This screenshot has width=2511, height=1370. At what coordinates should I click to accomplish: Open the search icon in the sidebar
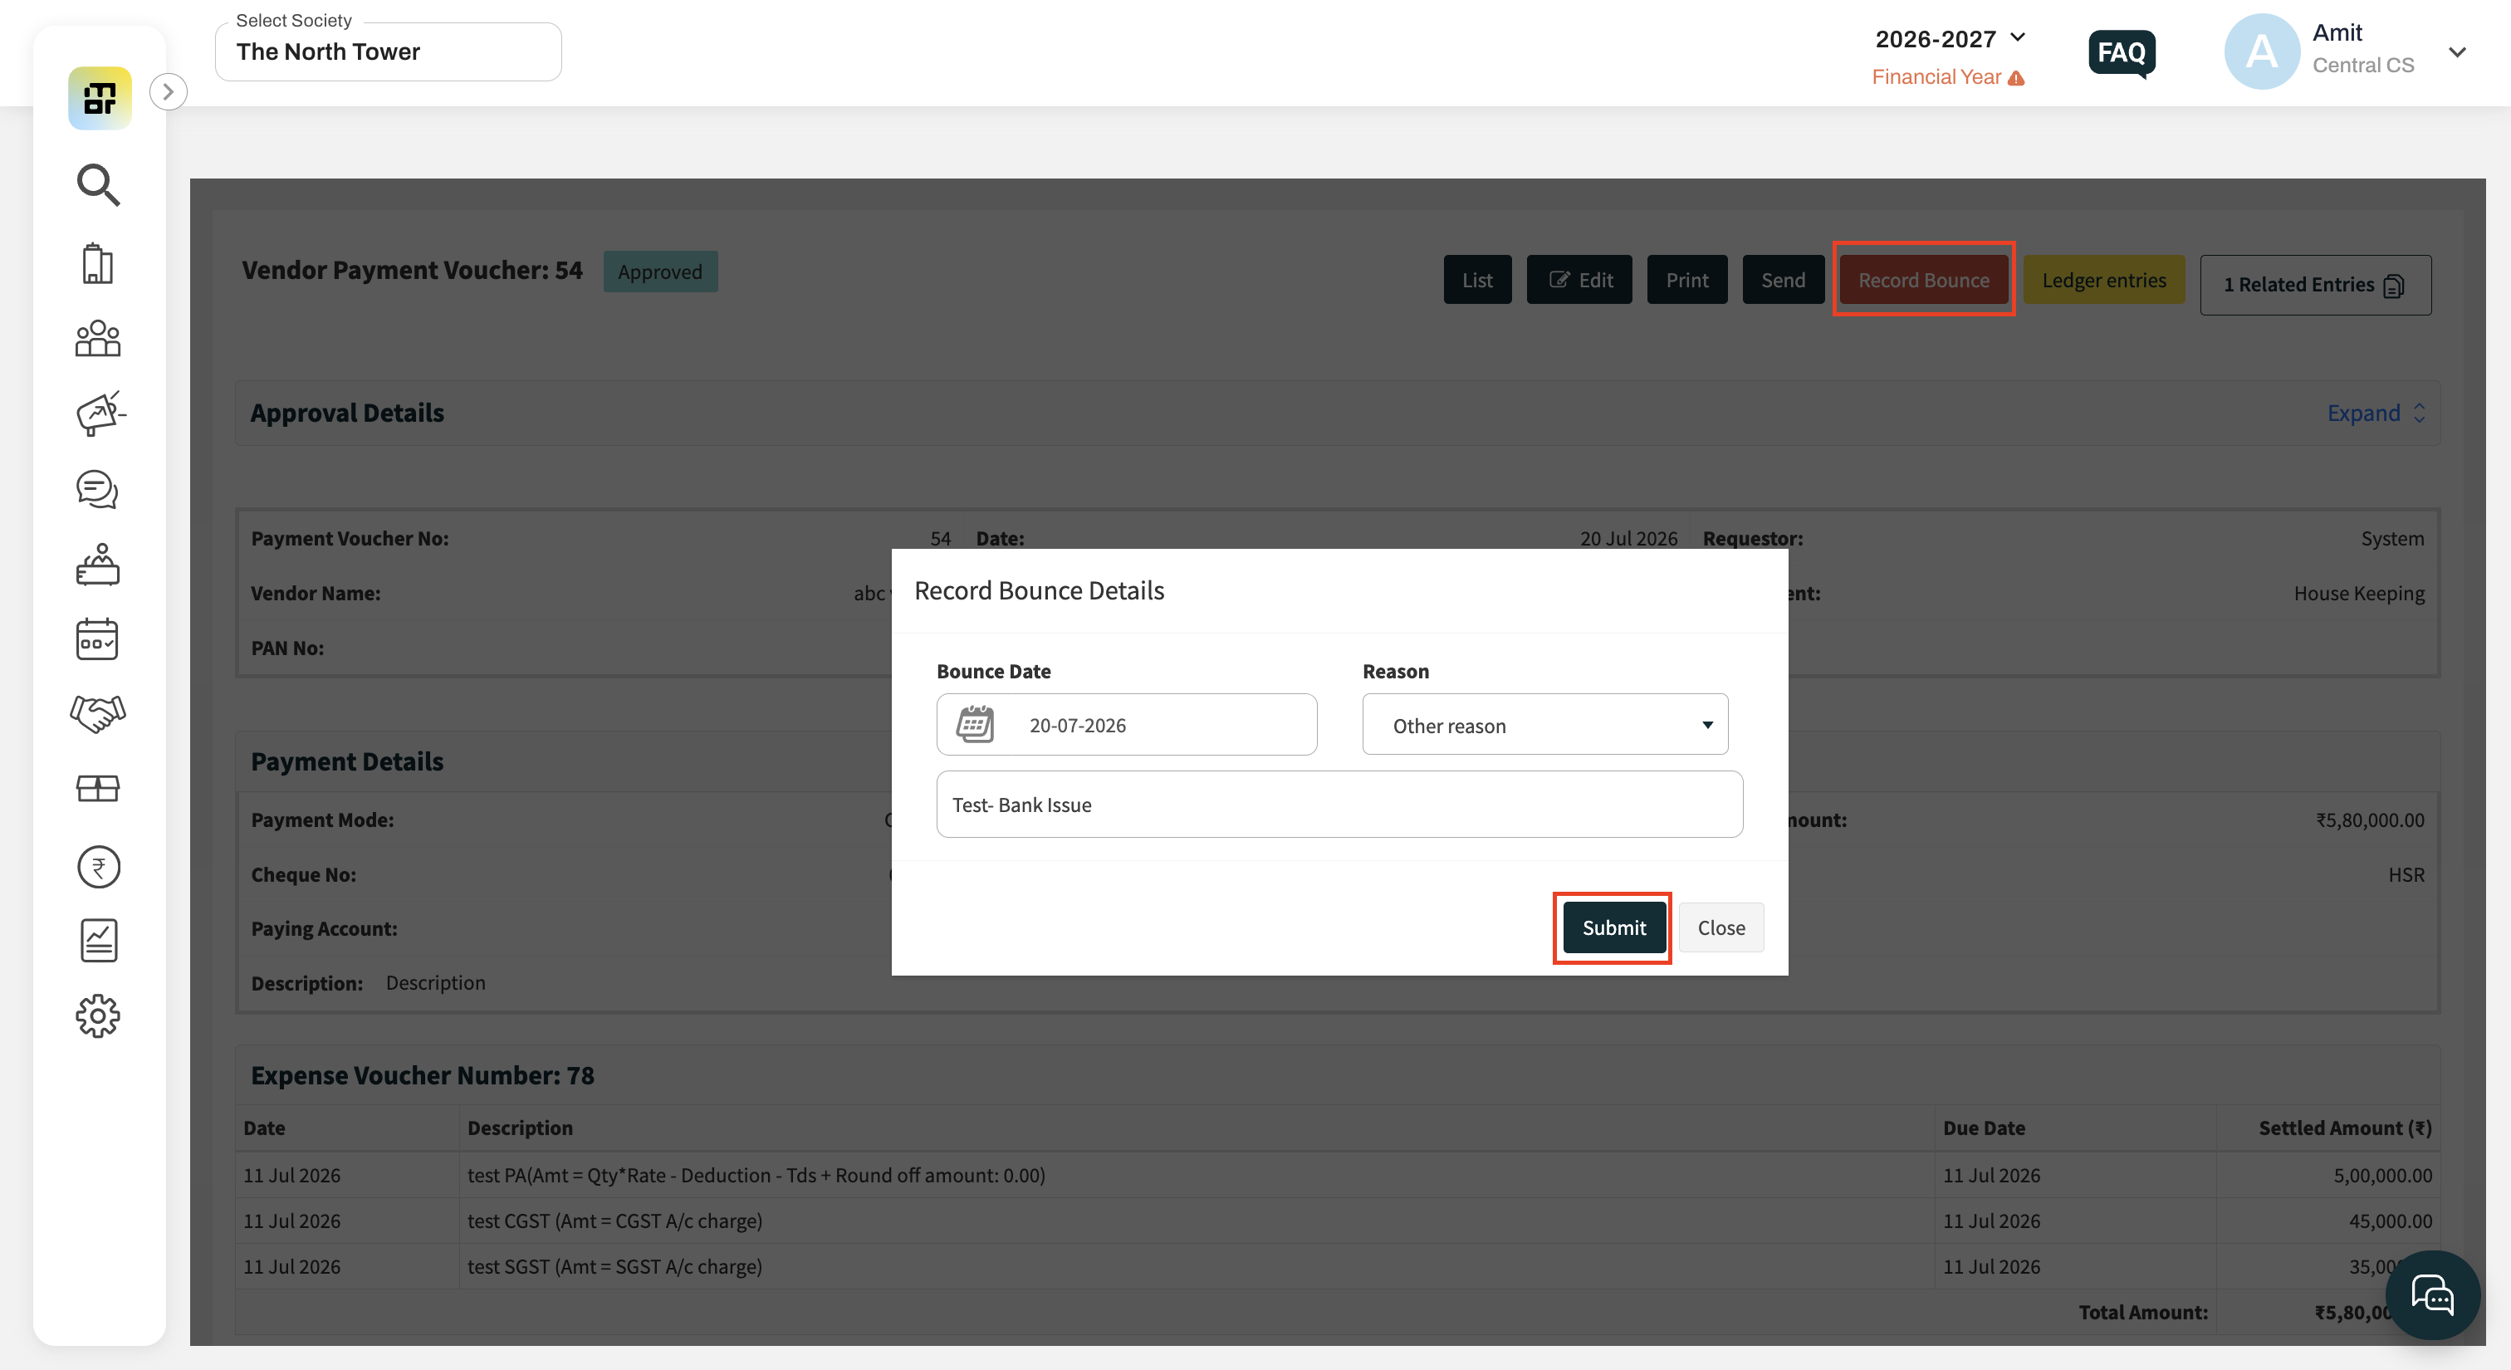pos(99,184)
